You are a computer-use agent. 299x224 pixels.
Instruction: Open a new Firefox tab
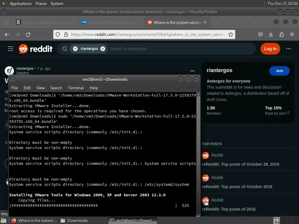pyautogui.click(x=216, y=22)
